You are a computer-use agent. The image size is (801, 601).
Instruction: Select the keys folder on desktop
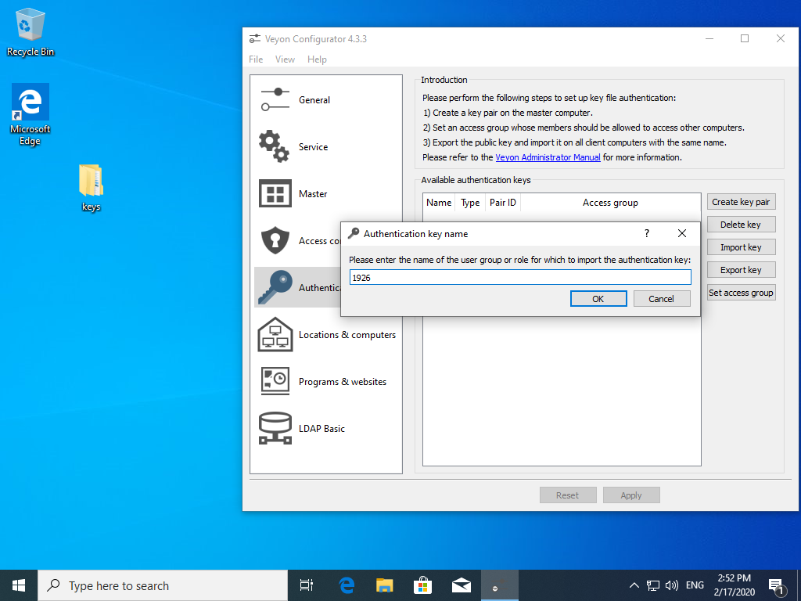(x=91, y=188)
